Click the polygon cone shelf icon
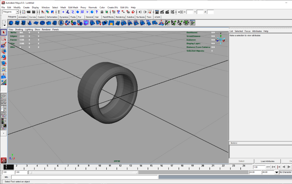292x184 pixels. (x=30, y=23)
